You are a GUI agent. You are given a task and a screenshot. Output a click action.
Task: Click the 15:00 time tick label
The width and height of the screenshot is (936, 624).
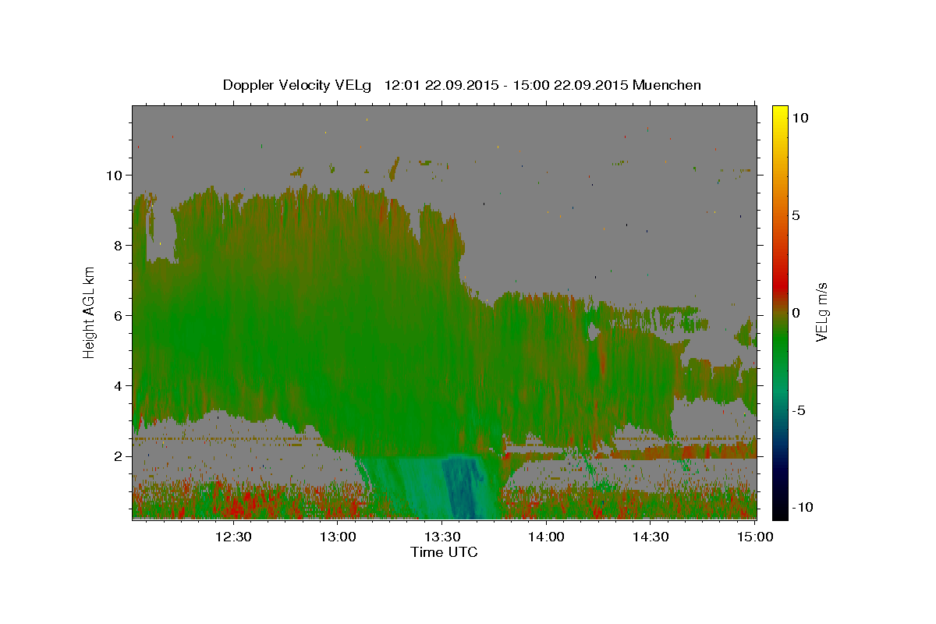pyautogui.click(x=756, y=537)
